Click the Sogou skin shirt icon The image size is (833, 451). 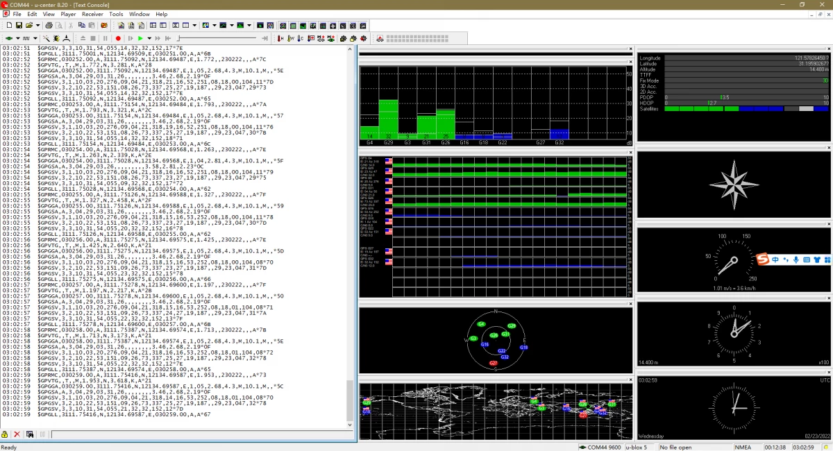click(817, 259)
